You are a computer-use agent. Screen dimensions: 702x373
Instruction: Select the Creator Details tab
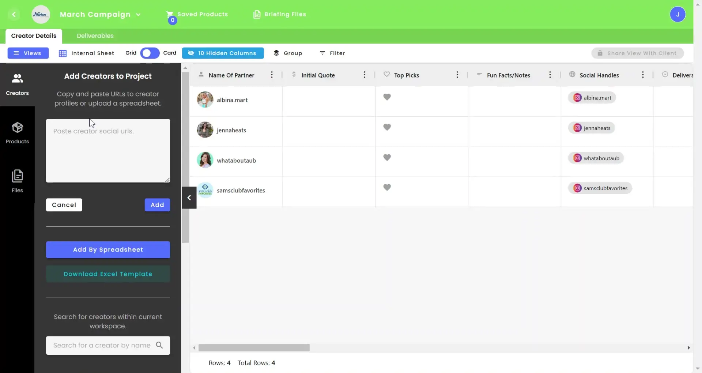[34, 35]
